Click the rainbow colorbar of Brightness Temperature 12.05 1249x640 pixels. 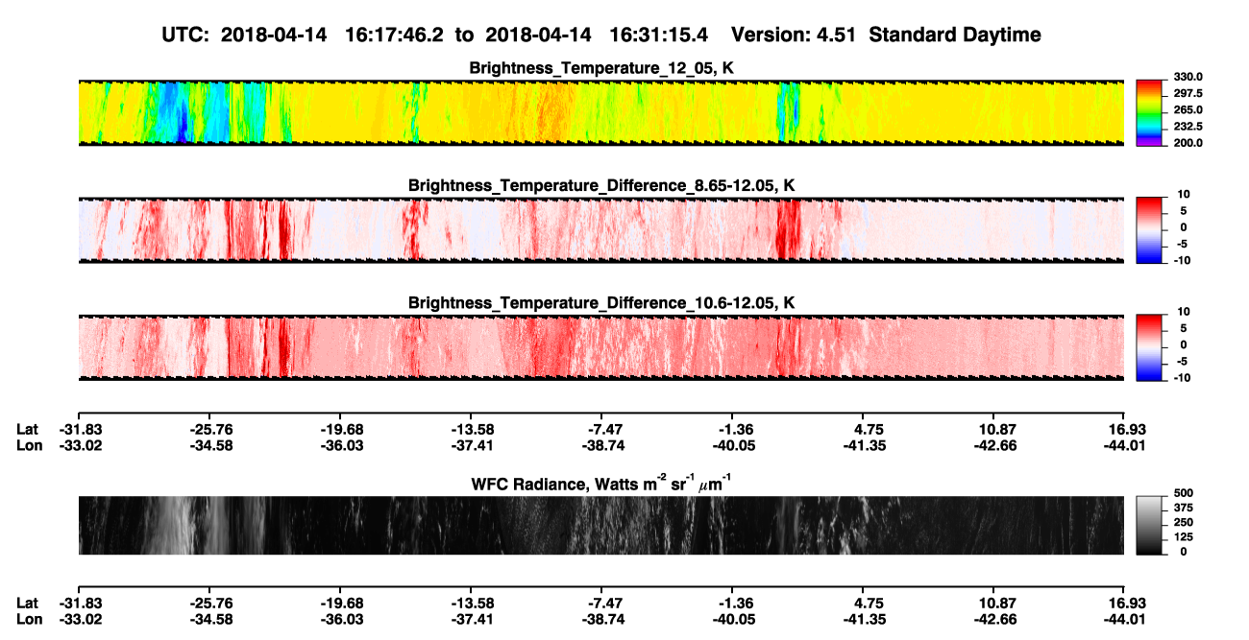1148,112
